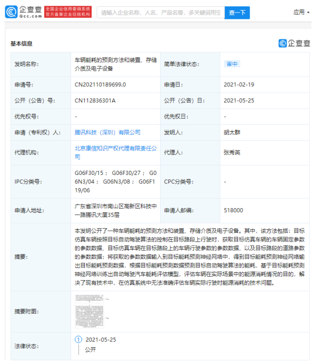The height and width of the screenshot is (364, 316).
Task: Click the red official credit agency badge
Action: (x=67, y=12)
